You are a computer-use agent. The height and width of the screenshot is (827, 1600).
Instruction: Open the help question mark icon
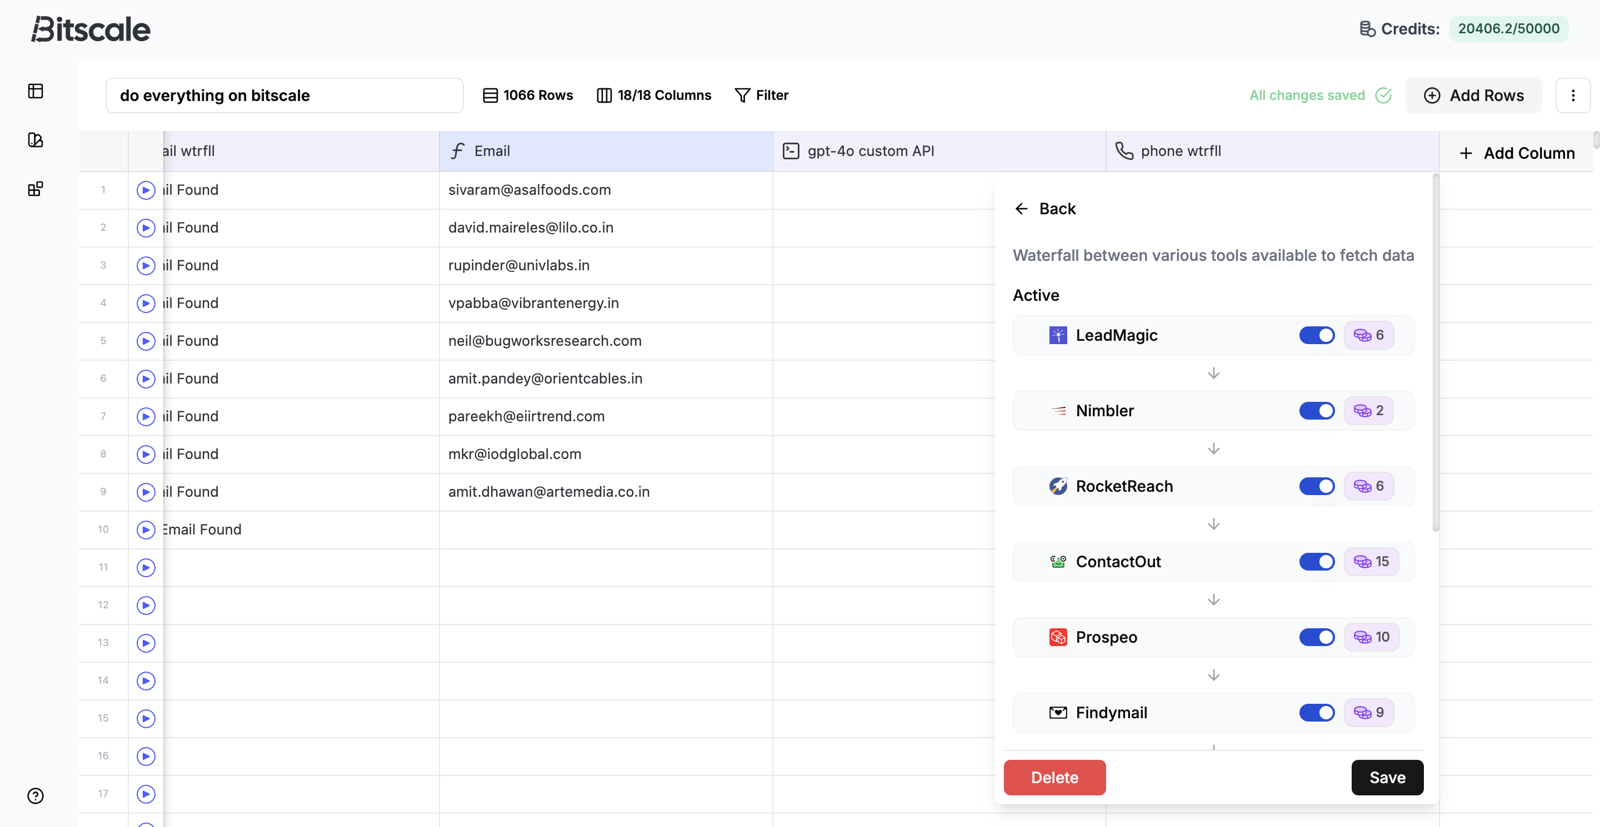[36, 796]
